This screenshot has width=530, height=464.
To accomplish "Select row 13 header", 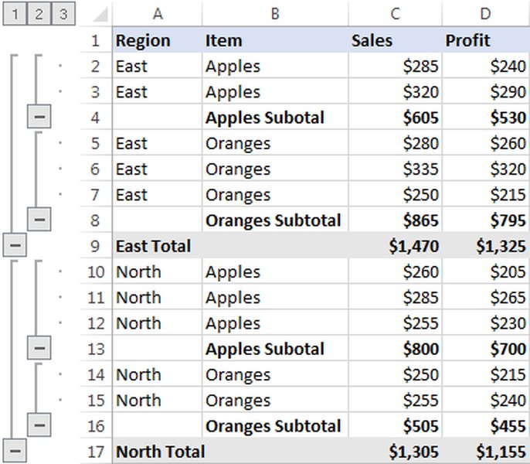I will point(96,349).
